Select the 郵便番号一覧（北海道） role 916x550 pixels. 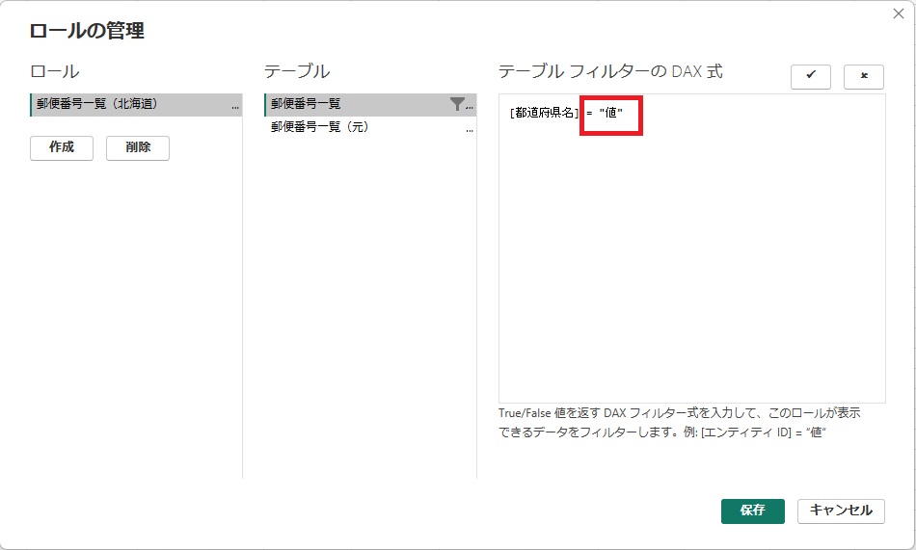click(x=96, y=104)
